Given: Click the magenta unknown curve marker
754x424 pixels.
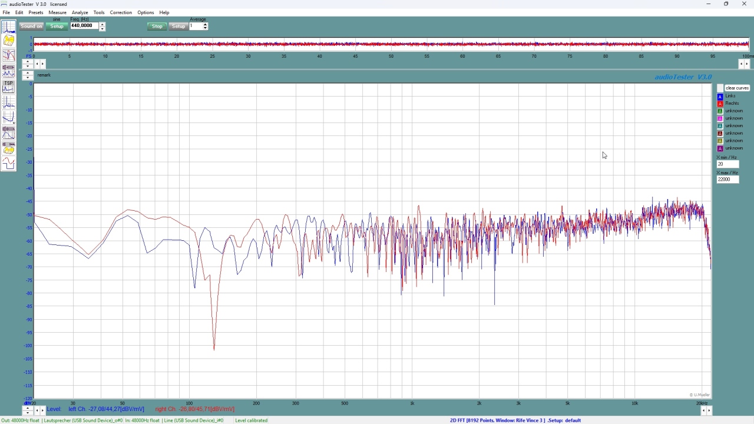Looking at the screenshot, I should (720, 118).
